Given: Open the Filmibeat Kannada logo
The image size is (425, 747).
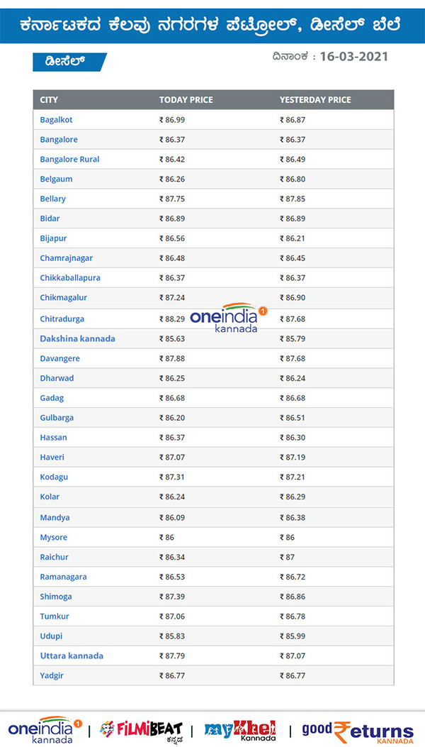Looking at the screenshot, I should tap(141, 730).
